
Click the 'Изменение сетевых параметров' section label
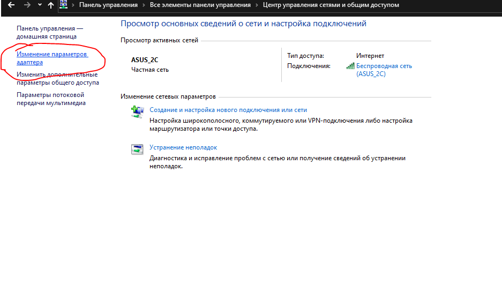pos(168,96)
